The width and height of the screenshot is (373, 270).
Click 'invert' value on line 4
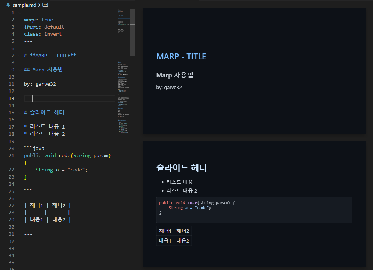[x=53, y=34]
